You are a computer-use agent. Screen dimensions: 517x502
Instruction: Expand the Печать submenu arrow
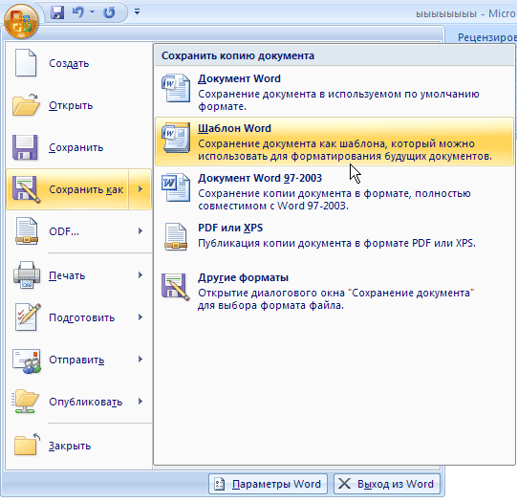click(x=140, y=274)
